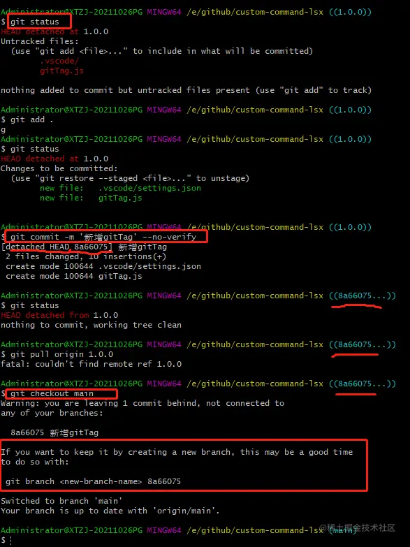Click 'use "git restore --staged <file>..."' hint line
Viewport: 410px width, 547px height.
[130, 178]
